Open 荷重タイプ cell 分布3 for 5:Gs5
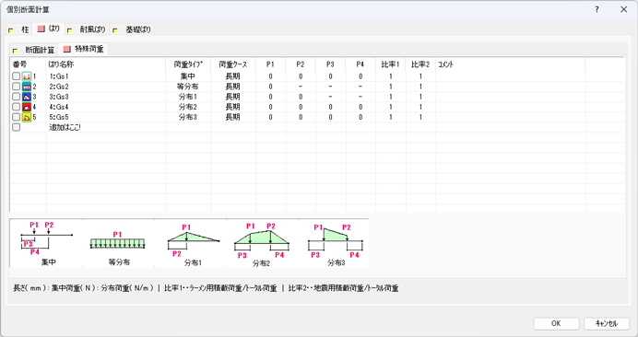This screenshot has width=638, height=337. (x=188, y=117)
